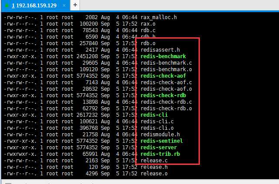Click the redis-check-aof.o file name
The height and width of the screenshot is (184, 279).
pos(166,89)
